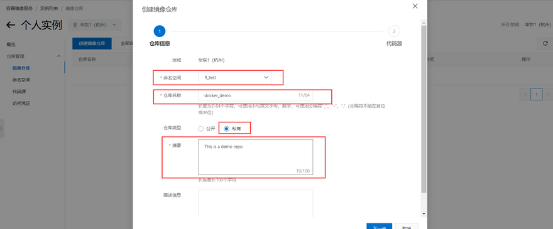Open the 命名空间 fl_test dropdown

(235, 78)
